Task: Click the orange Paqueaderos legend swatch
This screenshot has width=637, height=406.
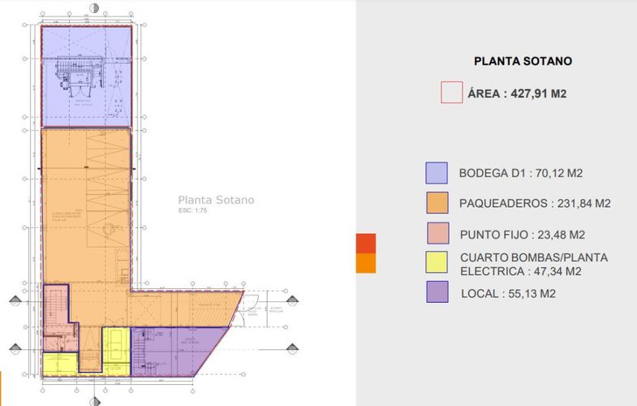Action: 437,202
